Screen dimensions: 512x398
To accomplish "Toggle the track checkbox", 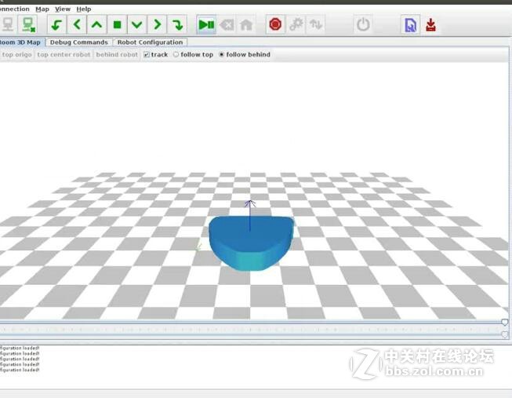I will click(147, 55).
